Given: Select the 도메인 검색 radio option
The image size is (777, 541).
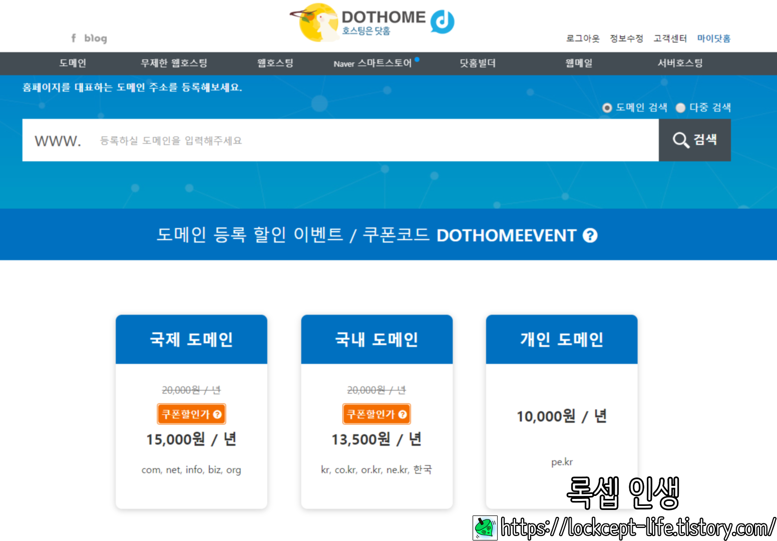Looking at the screenshot, I should [x=607, y=108].
